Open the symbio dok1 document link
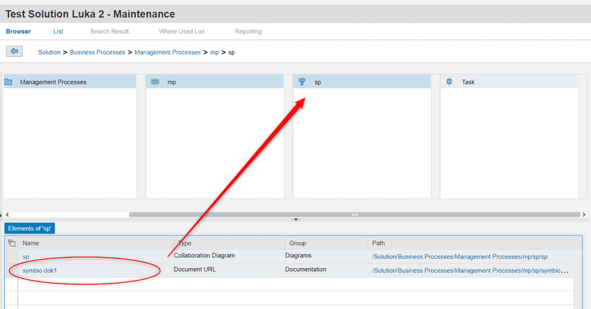This screenshot has width=591, height=309. coord(40,271)
